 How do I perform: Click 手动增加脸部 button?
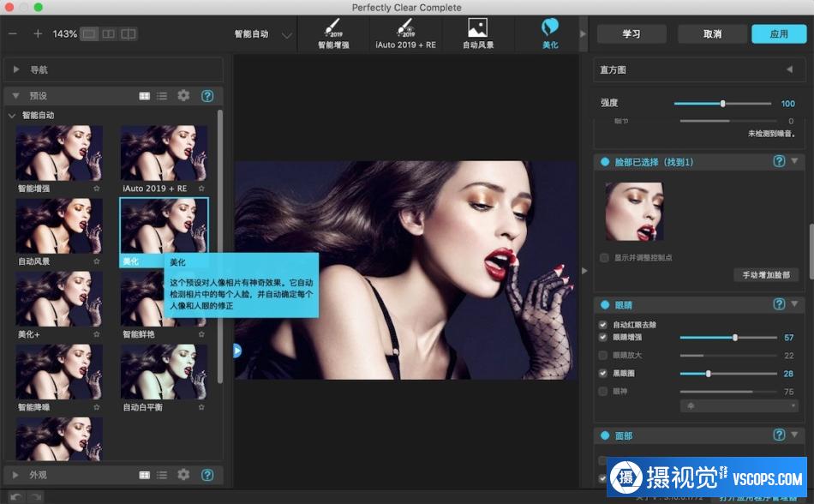(x=766, y=275)
